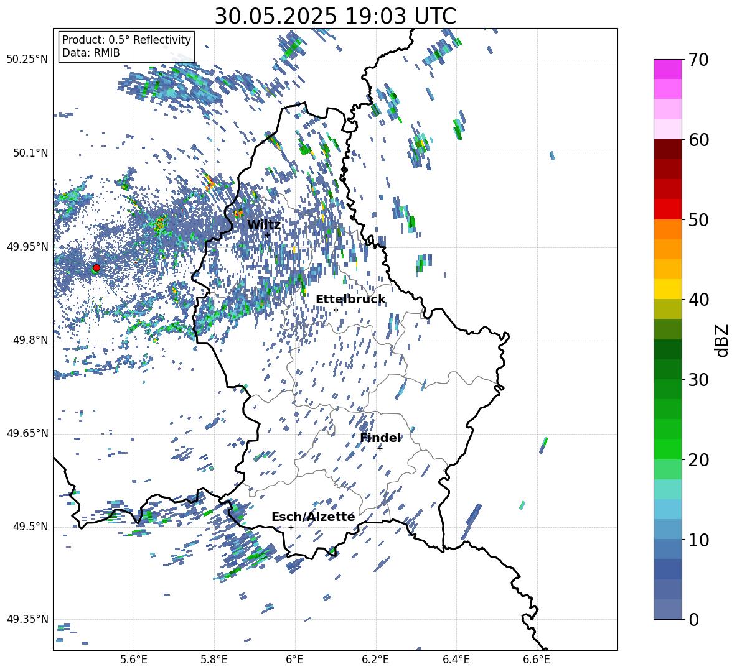The width and height of the screenshot is (737, 672).
Task: Click the 50.25°N latitude label
Action: point(27,60)
